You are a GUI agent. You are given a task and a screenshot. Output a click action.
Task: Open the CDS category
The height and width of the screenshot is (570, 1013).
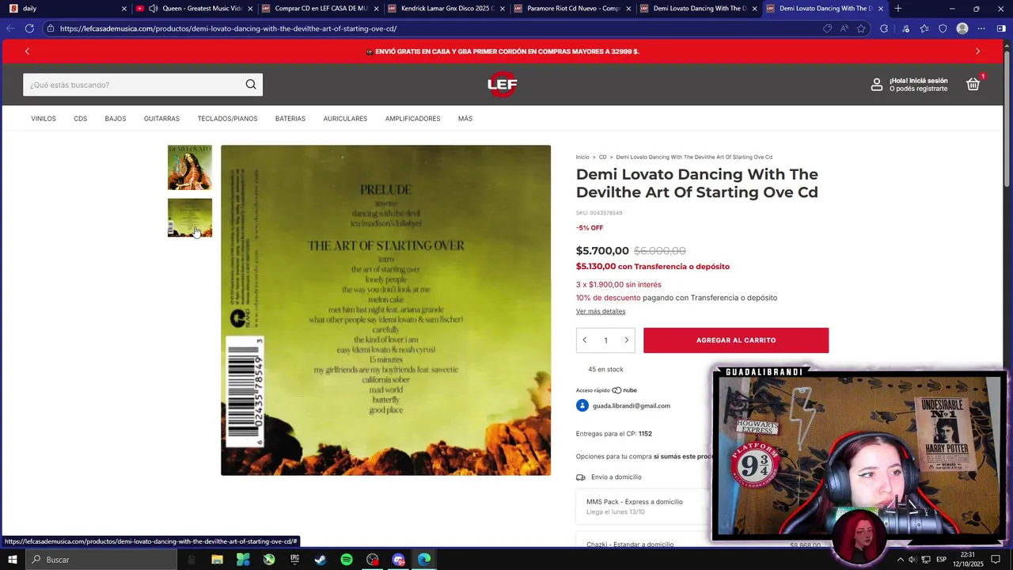click(x=81, y=119)
